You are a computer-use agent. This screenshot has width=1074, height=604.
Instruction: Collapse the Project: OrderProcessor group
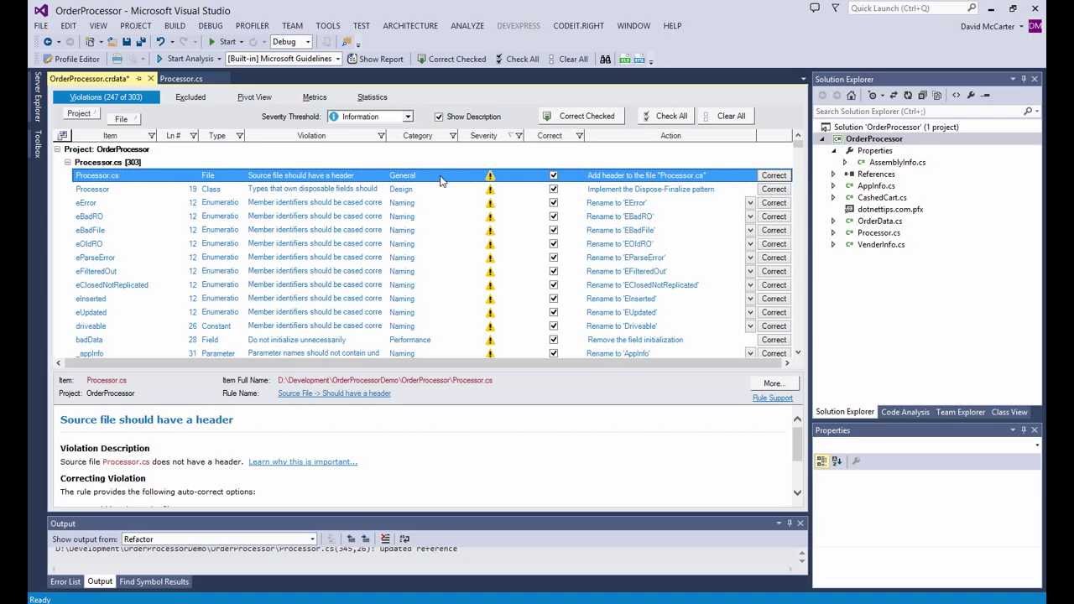pos(57,149)
